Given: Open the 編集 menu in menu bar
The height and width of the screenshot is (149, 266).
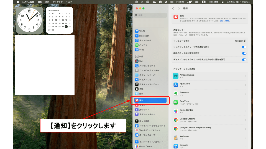Looking at the screenshot, I should [40, 2].
